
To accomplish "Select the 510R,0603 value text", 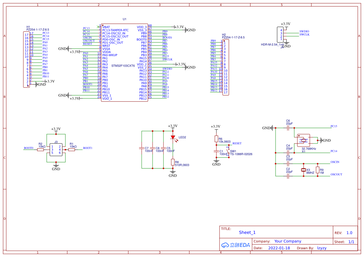I will [x=182, y=165].
